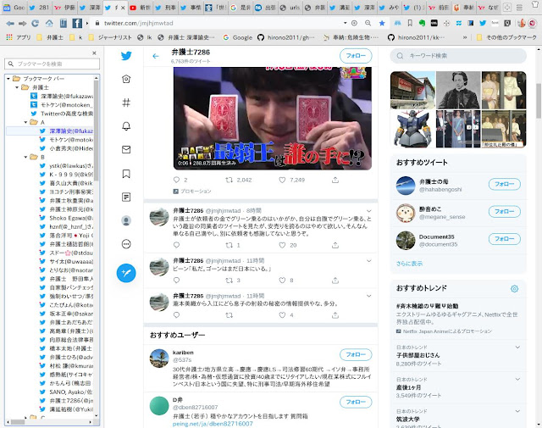Click the さらに表示 link
The width and height of the screenshot is (542, 428).
pyautogui.click(x=409, y=264)
